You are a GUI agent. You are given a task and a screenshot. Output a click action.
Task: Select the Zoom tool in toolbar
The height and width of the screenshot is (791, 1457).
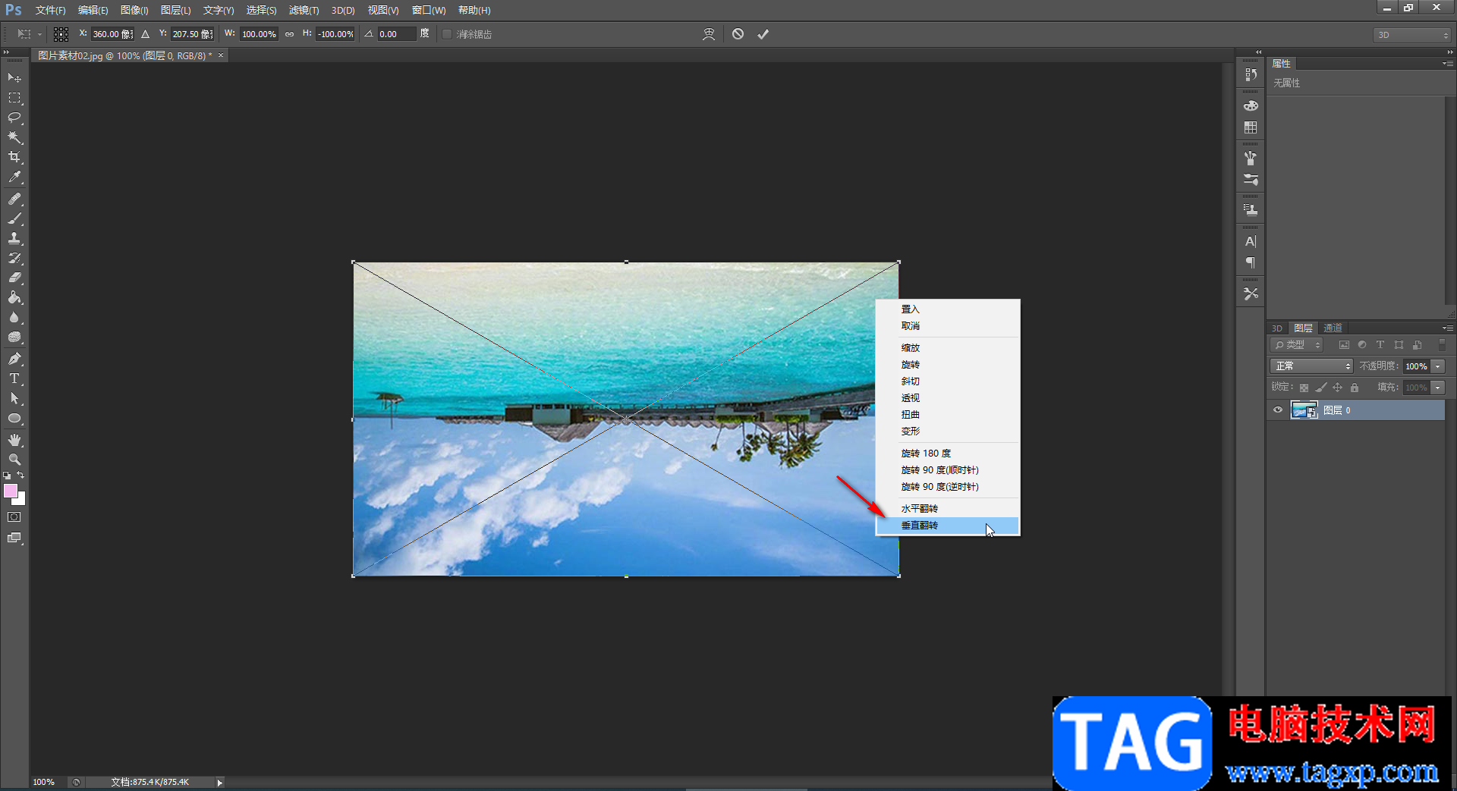pos(14,460)
